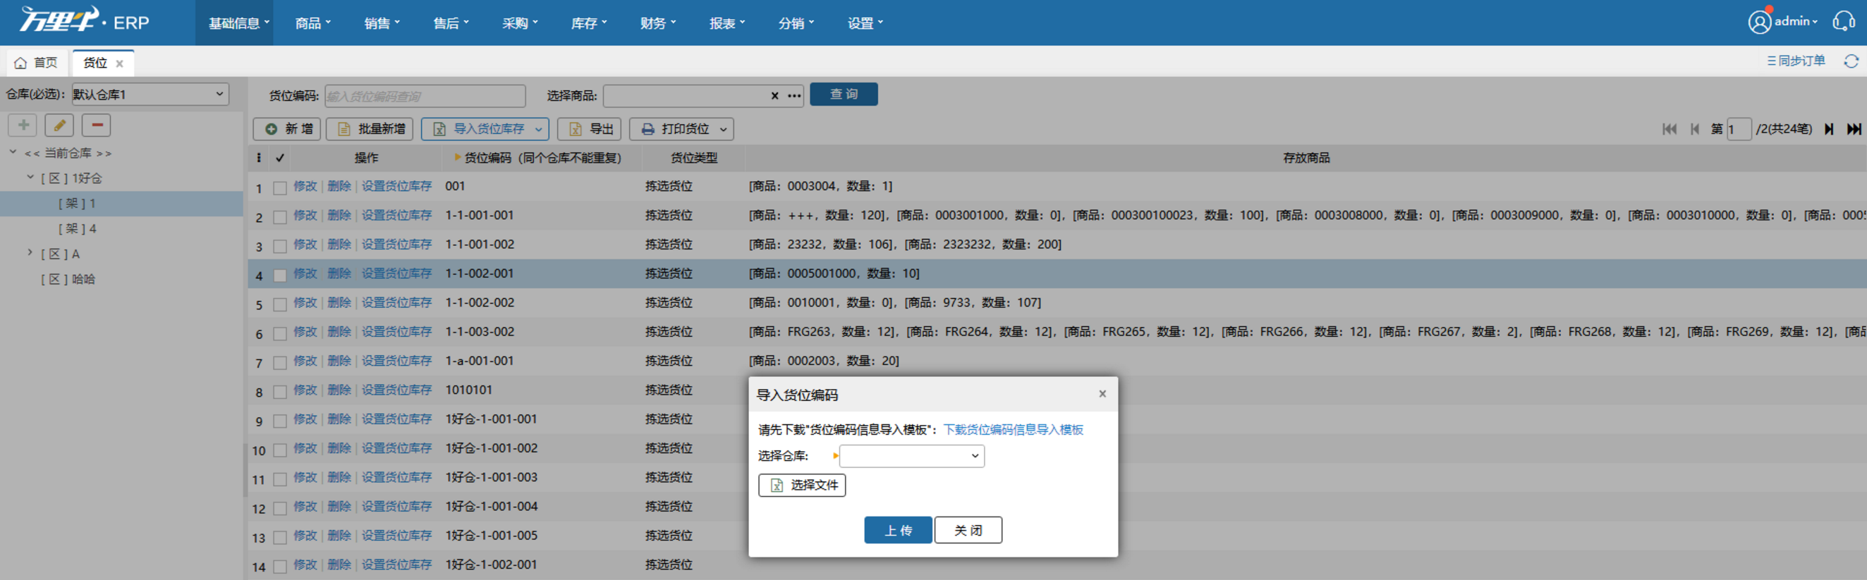Focus the 货位编码 search input
This screenshot has width=1867, height=580.
click(x=425, y=96)
